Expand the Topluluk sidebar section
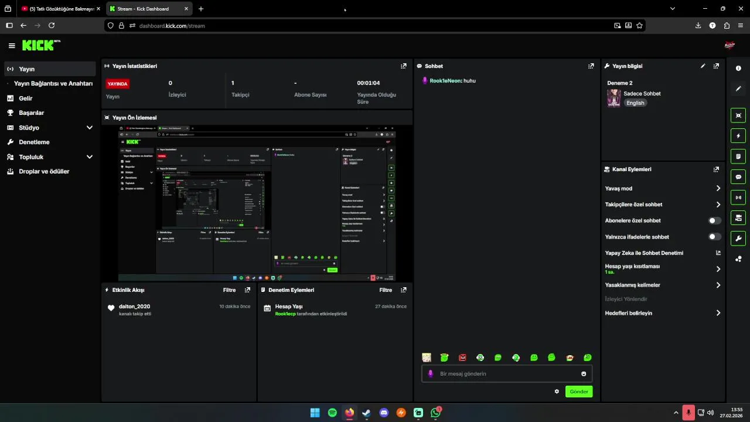Image resolution: width=750 pixels, height=422 pixels. coord(90,157)
